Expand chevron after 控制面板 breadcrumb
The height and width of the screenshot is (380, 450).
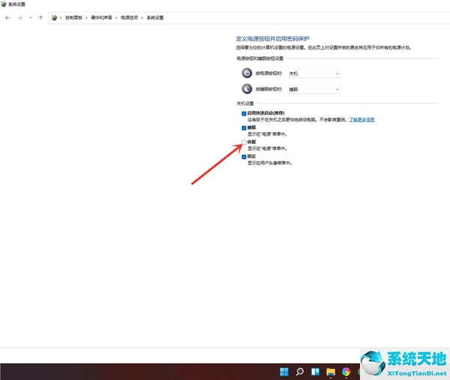(x=86, y=18)
